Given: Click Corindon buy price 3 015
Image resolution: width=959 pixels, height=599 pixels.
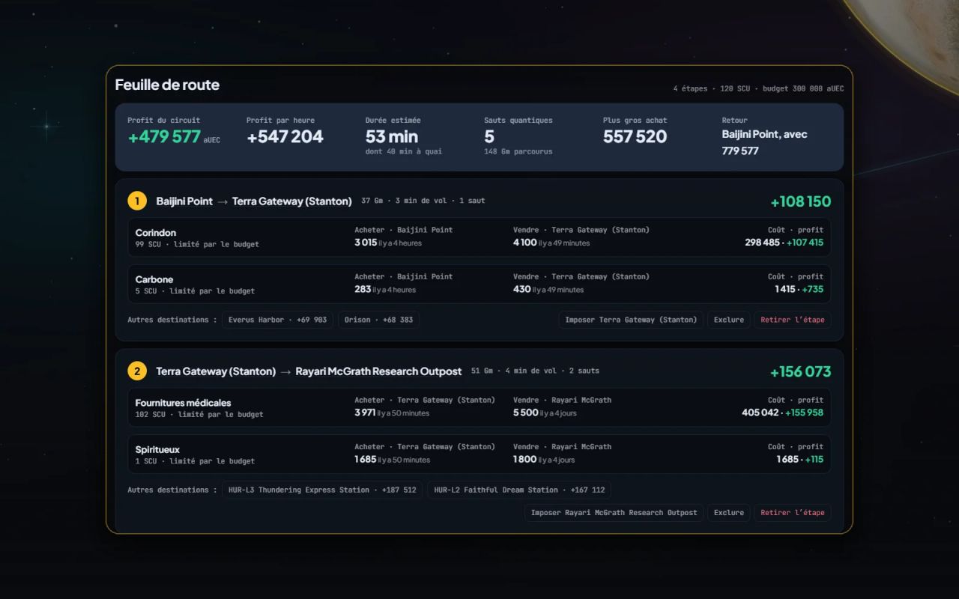Looking at the screenshot, I should [366, 243].
